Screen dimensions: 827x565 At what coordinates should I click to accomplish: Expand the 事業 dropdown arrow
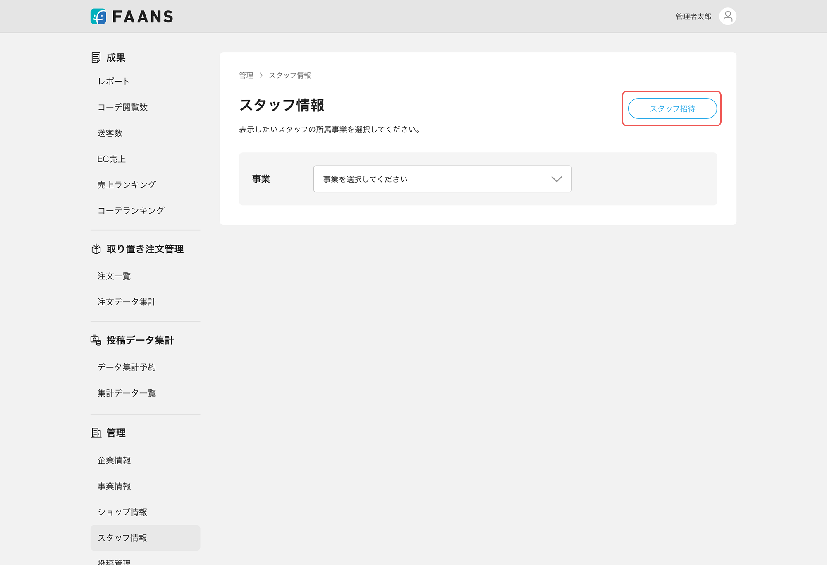coord(556,179)
